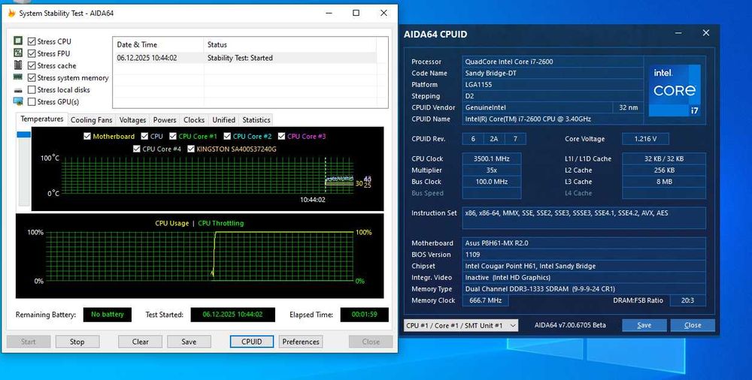Open the Voltages tab
Image resolution: width=752 pixels, height=380 pixels.
click(x=132, y=120)
